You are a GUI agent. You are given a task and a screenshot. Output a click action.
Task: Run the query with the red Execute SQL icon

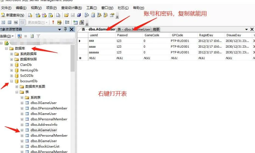53,22
